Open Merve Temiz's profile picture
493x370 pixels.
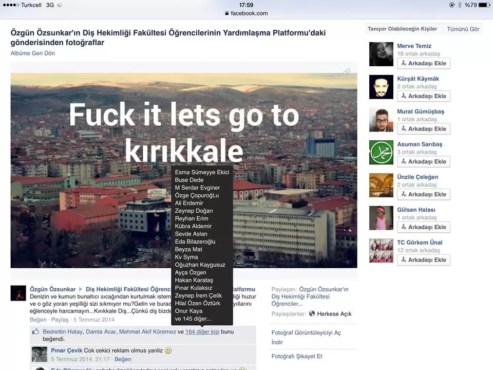coord(381,54)
